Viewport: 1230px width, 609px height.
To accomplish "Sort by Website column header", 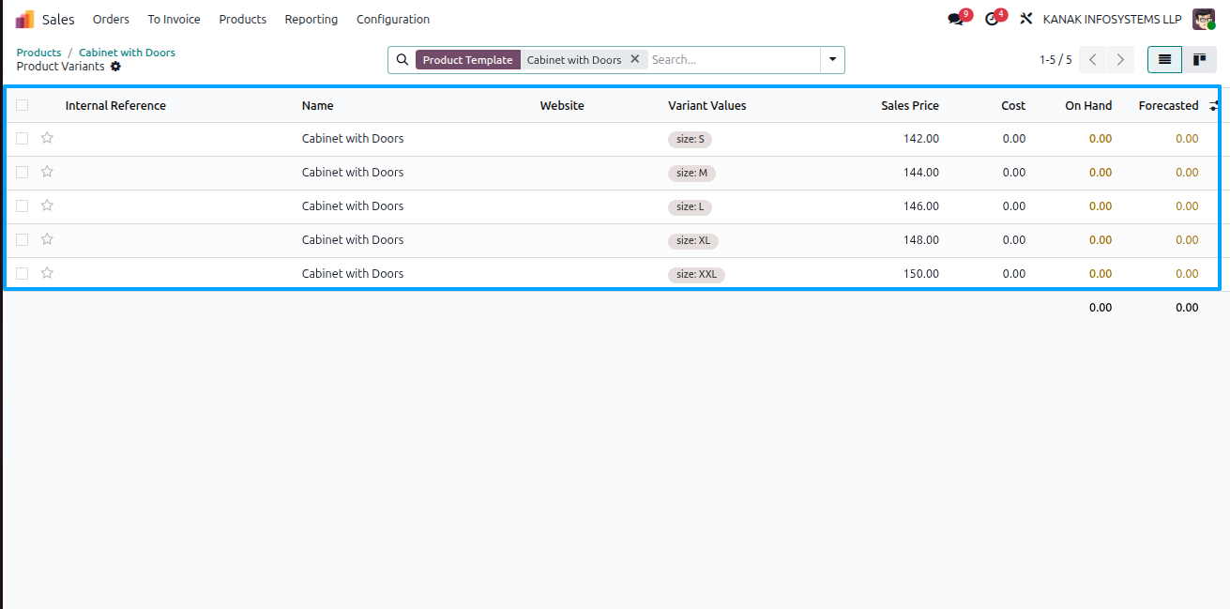I will [x=562, y=106].
